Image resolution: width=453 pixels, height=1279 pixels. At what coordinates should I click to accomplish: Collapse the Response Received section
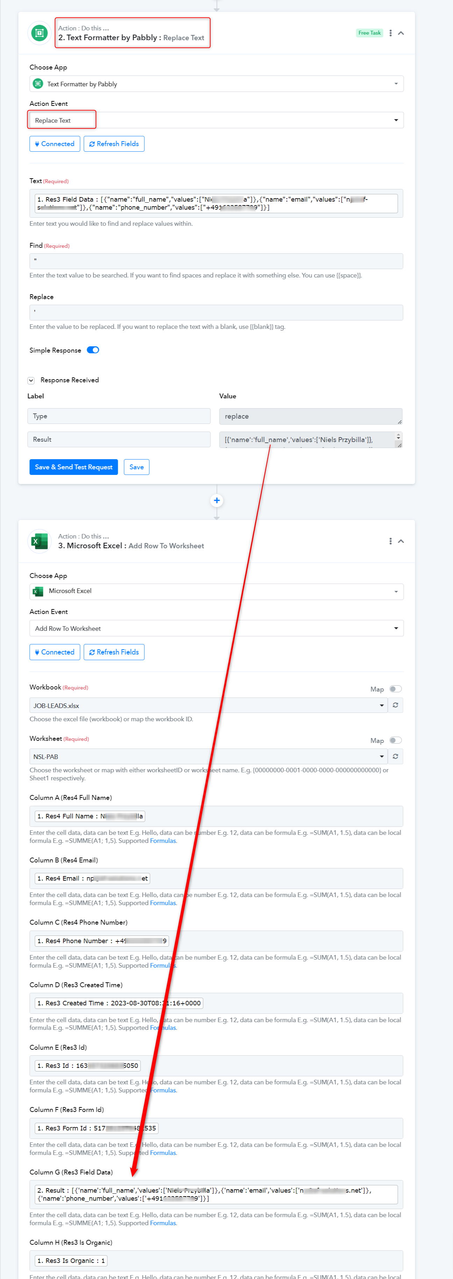[x=31, y=380]
